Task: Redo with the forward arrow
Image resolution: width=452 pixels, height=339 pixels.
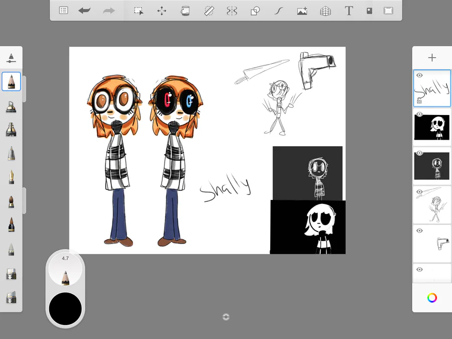Action: (108, 11)
